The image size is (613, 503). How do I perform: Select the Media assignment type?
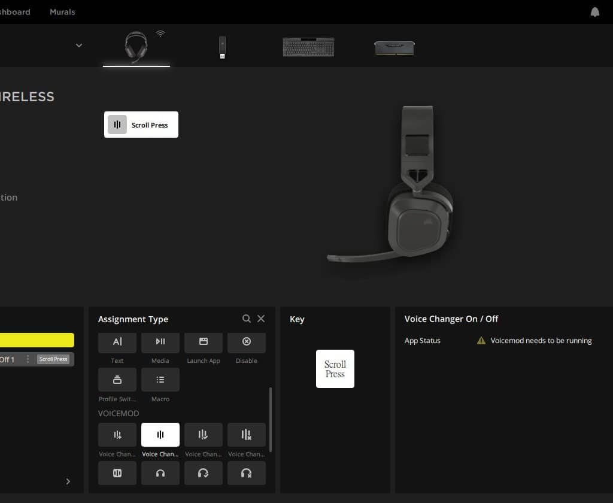coord(160,342)
